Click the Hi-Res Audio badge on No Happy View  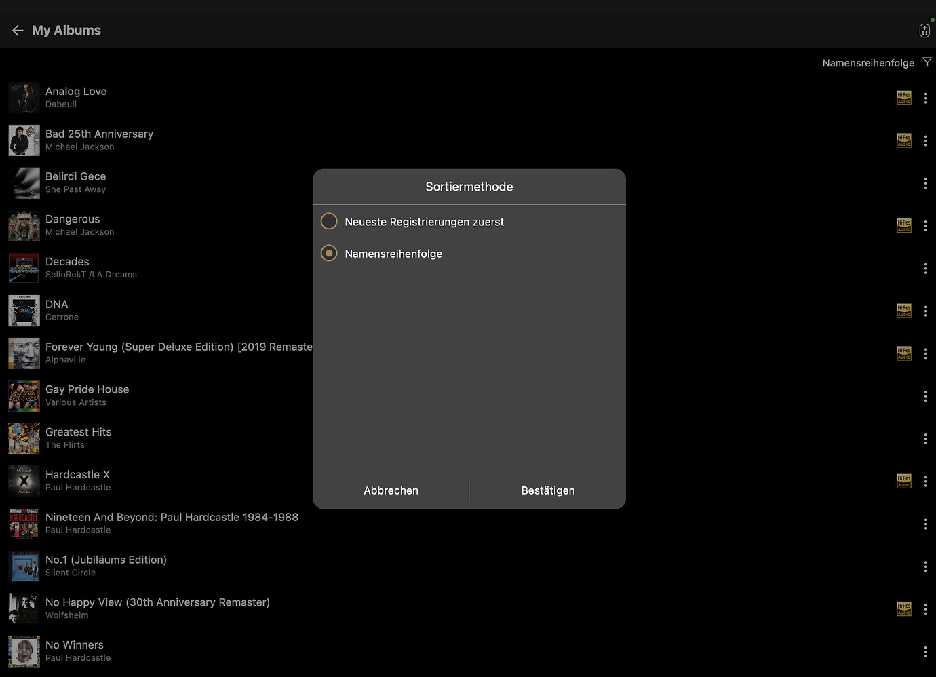904,609
